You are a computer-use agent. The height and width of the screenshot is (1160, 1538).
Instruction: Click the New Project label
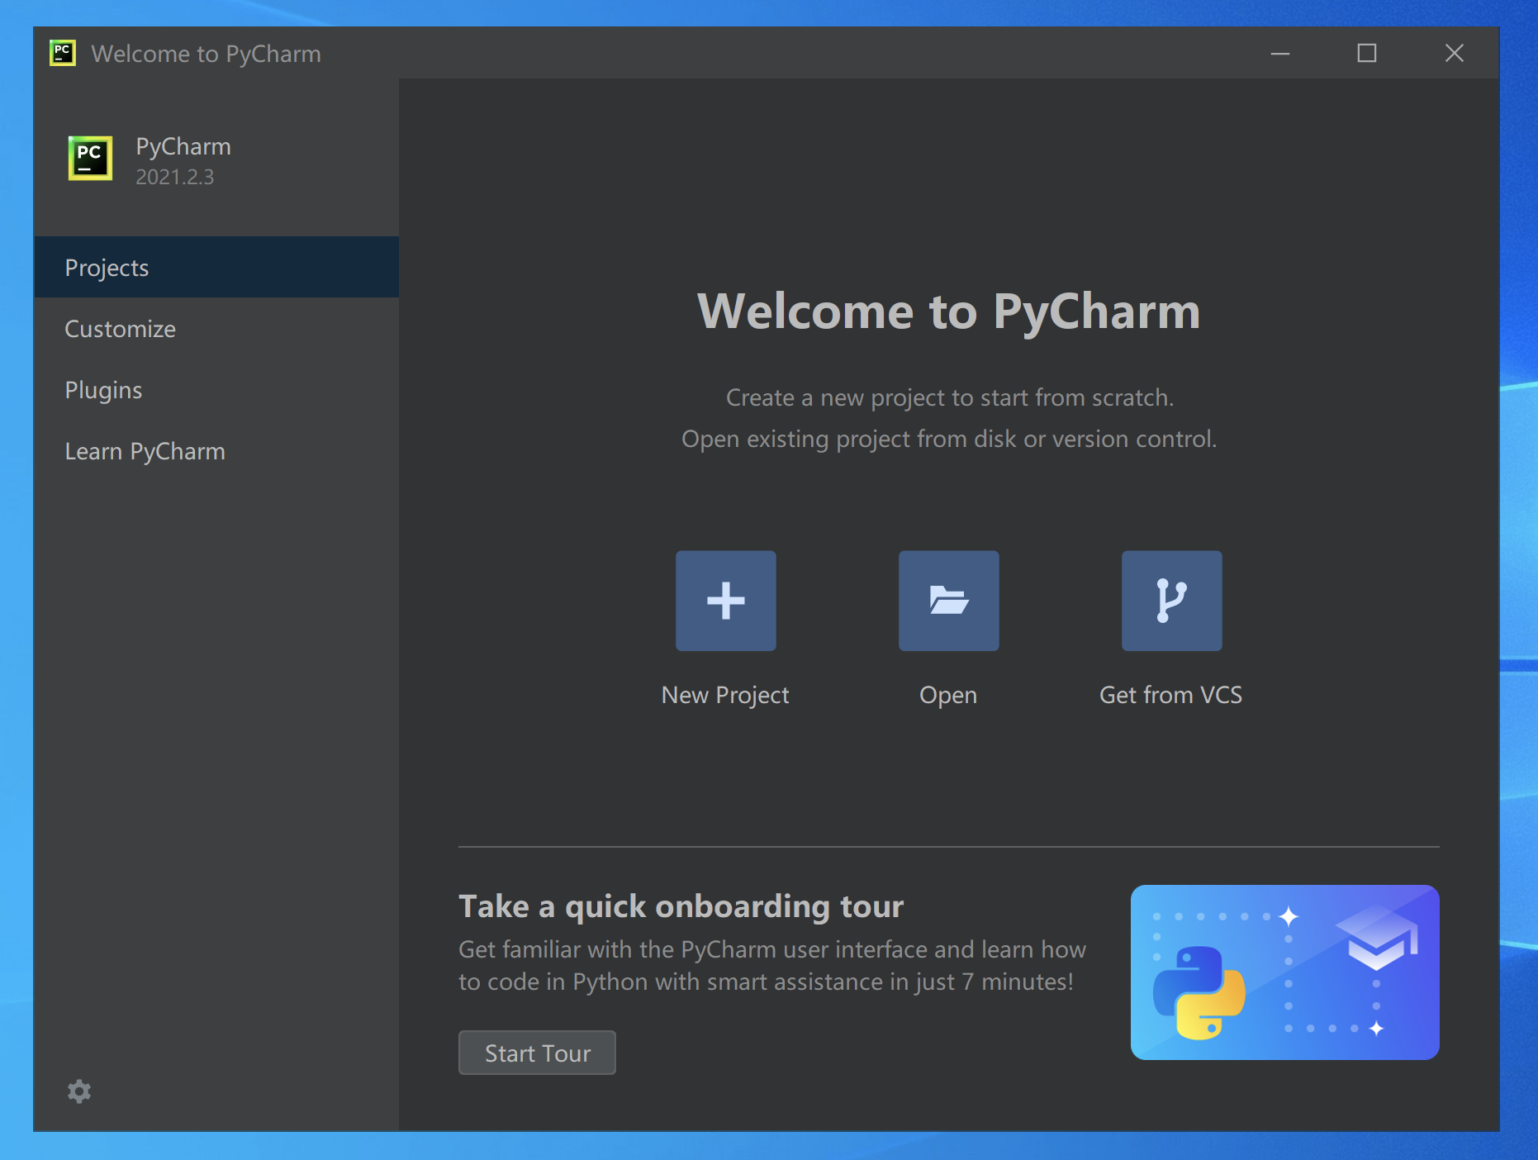[x=725, y=696]
